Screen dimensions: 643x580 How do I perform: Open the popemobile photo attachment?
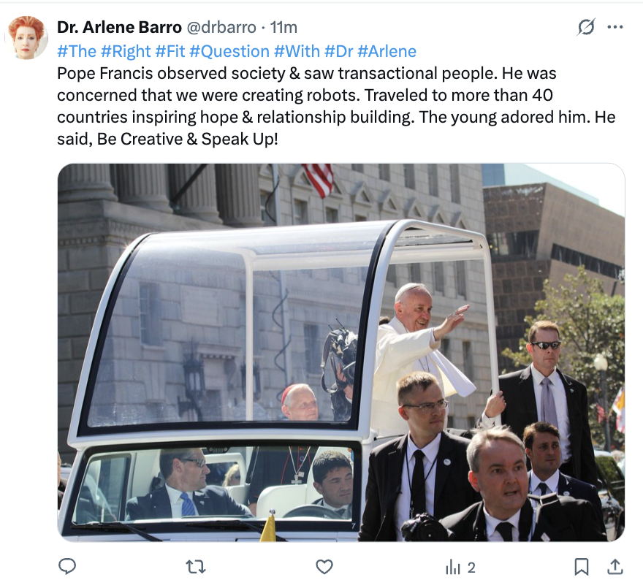click(x=341, y=353)
